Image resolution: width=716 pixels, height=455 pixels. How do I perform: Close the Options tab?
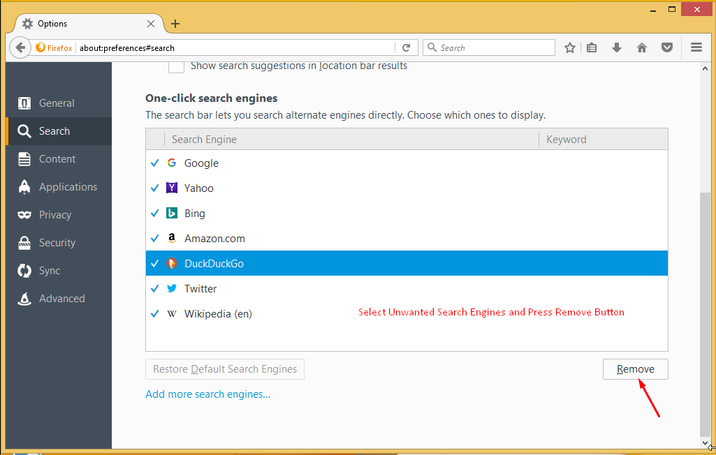[x=151, y=24]
